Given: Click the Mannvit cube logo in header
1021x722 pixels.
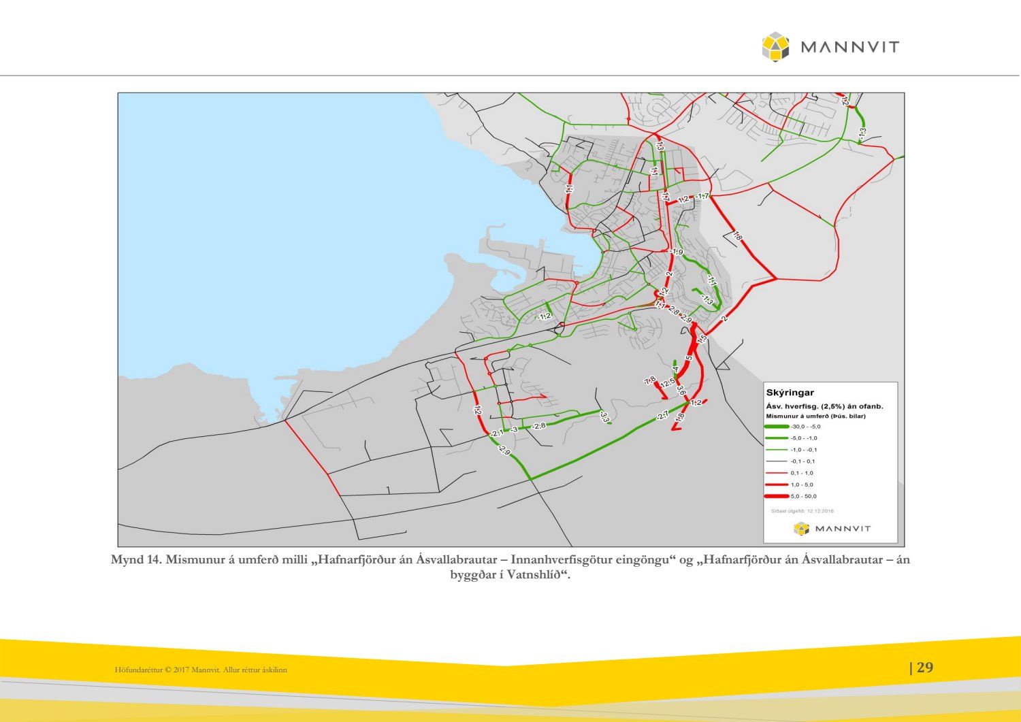Looking at the screenshot, I should pos(775,47).
